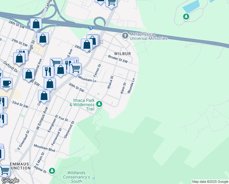Select the Glenwood St street label
Screen dimensions: 229x184
69,130
